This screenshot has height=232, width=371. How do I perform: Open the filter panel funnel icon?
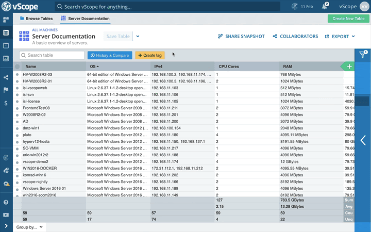click(363, 55)
